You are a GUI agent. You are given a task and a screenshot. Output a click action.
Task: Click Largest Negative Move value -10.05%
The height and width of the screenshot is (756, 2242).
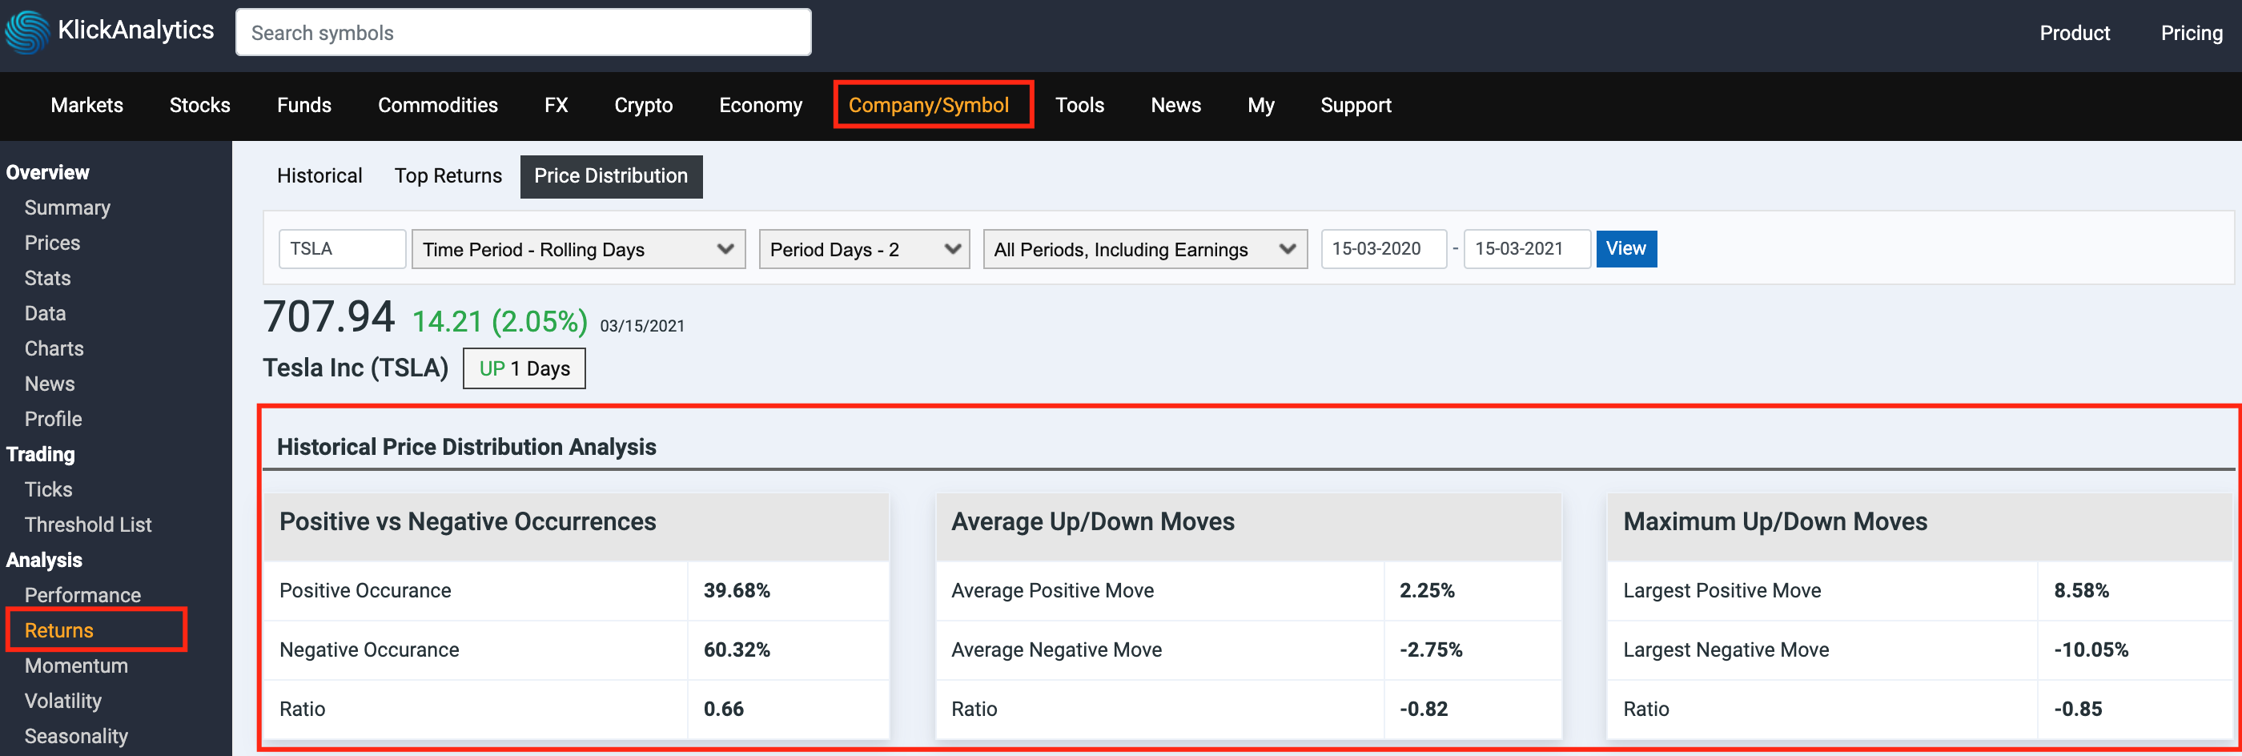coord(2091,649)
